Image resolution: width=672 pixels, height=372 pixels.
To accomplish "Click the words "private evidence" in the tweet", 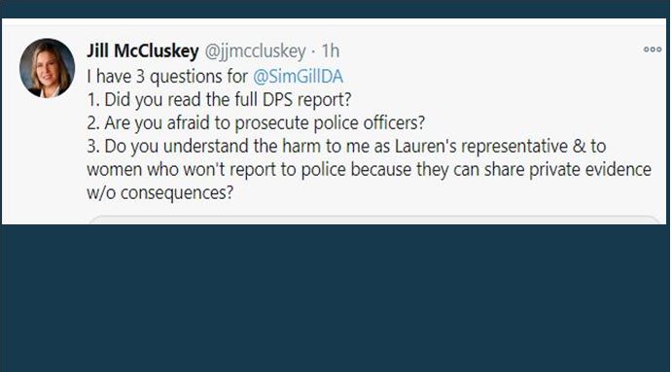I will 590,170.
